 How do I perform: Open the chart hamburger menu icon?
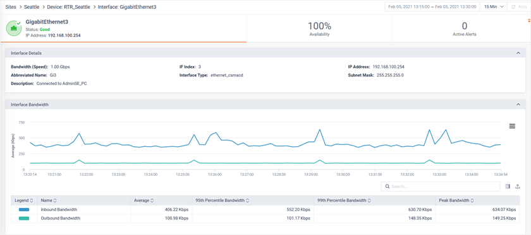click(512, 126)
